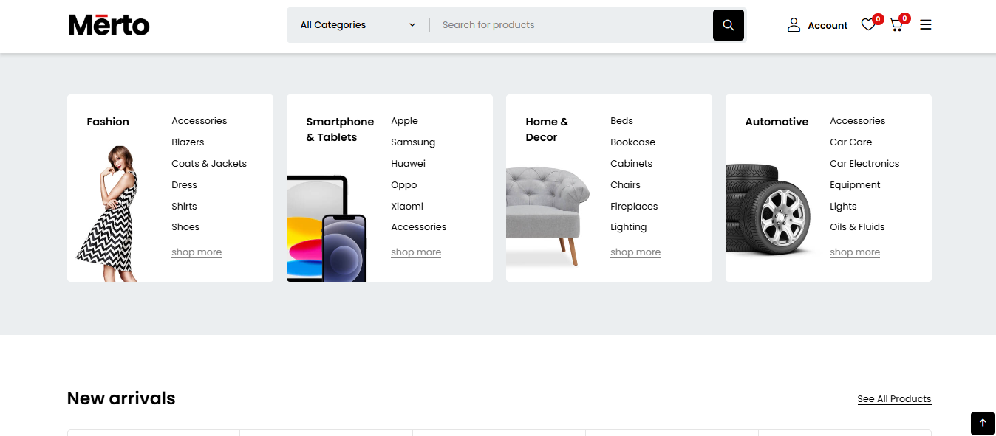Image resolution: width=996 pixels, height=436 pixels.
Task: Click the car tires image
Action: pos(768,210)
